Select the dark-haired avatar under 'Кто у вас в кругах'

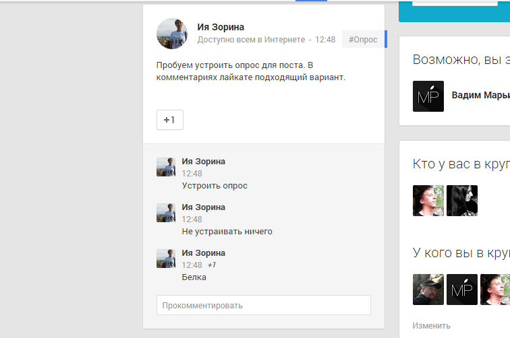click(x=462, y=201)
